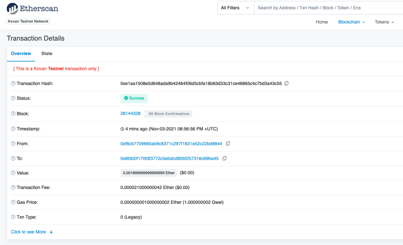Image resolution: width=403 pixels, height=245 pixels.
Task: Click the clock icon next to timestamp
Action: pos(122,129)
